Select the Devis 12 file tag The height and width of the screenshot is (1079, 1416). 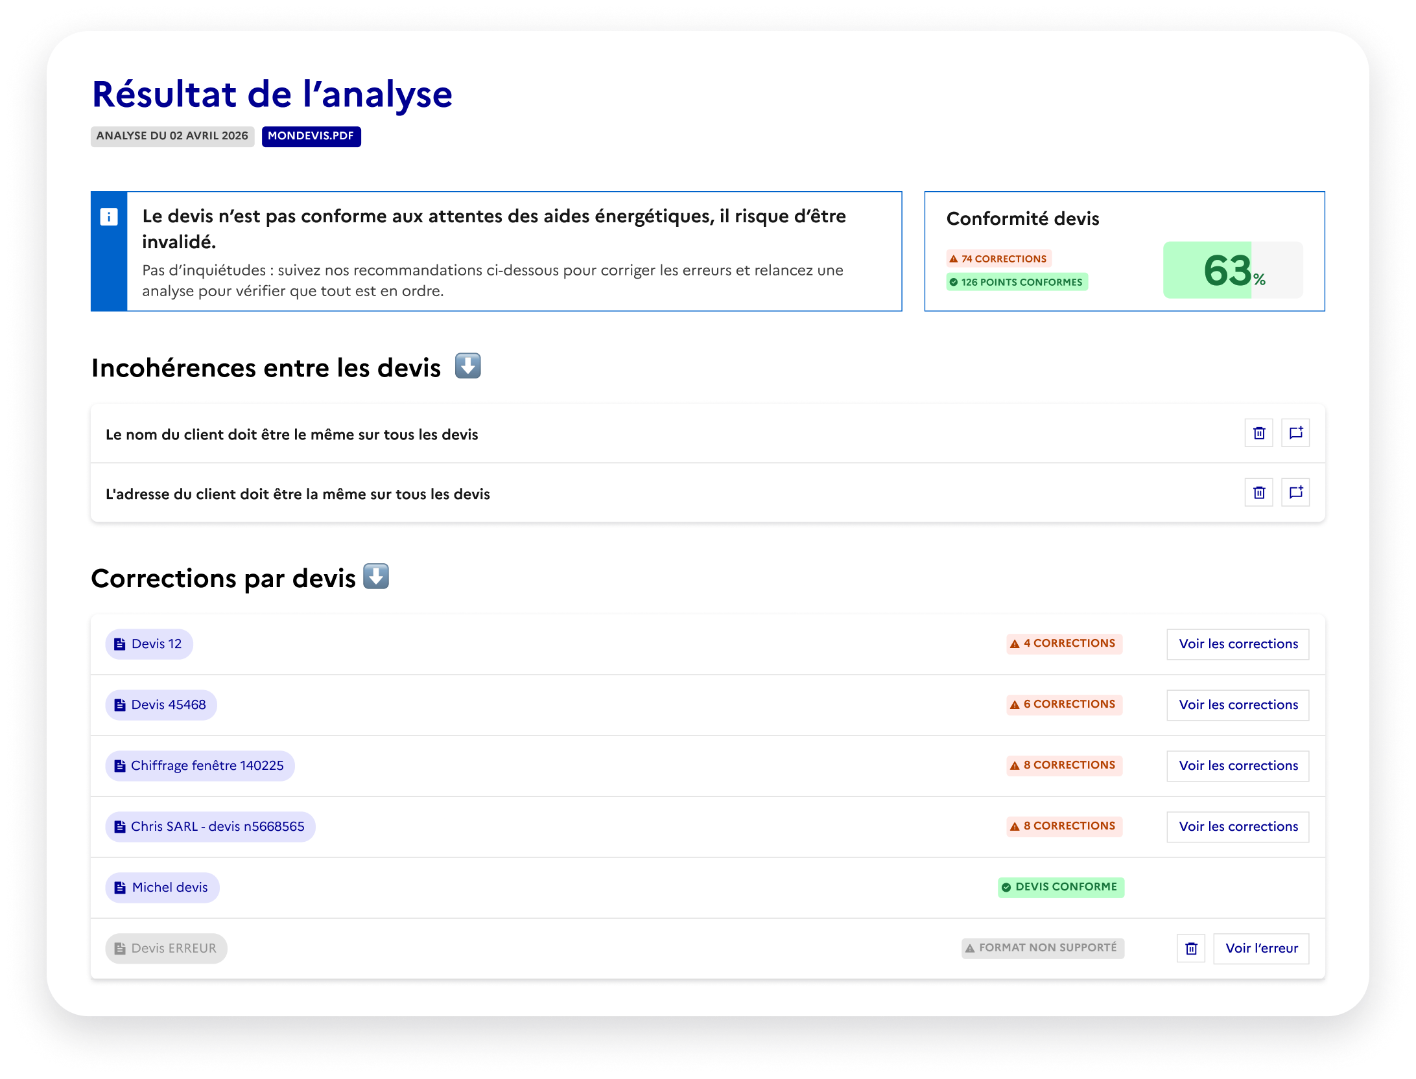click(149, 644)
